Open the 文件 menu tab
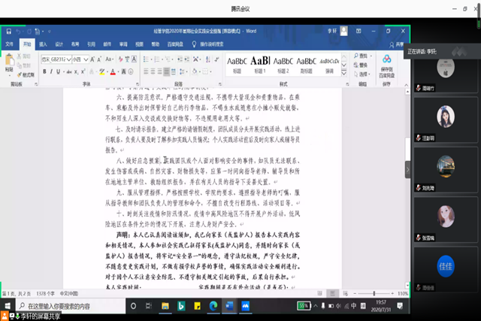The width and height of the screenshot is (481, 321). tap(10, 44)
